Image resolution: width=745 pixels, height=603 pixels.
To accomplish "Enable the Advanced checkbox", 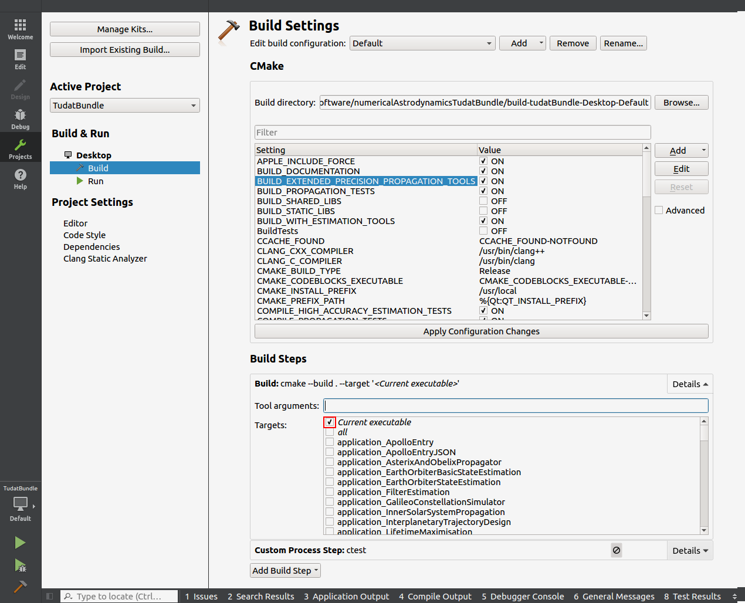I will pyautogui.click(x=659, y=211).
